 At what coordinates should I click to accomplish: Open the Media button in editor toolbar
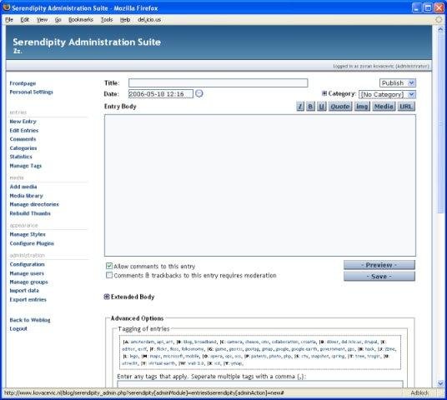click(384, 107)
